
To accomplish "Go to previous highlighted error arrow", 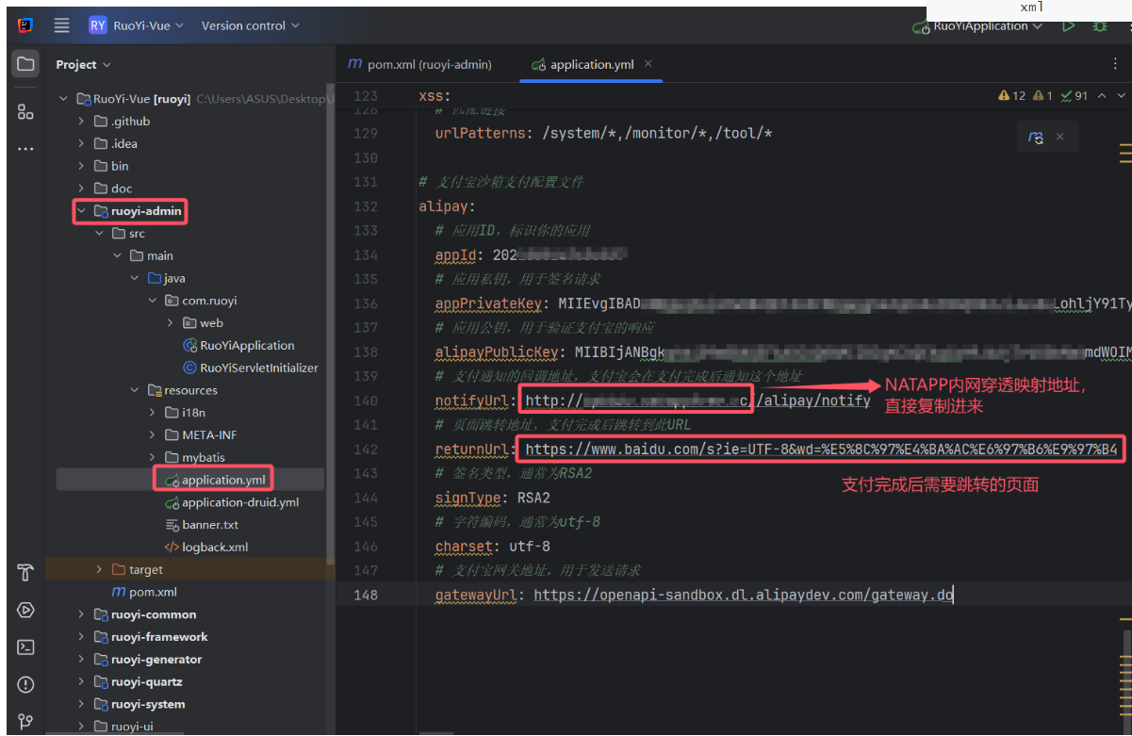I will pyautogui.click(x=1103, y=95).
